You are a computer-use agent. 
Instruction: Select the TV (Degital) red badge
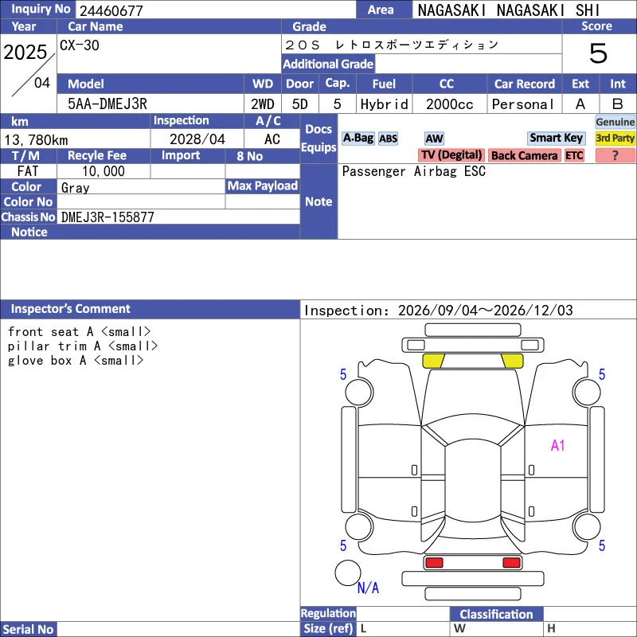pyautogui.click(x=451, y=155)
